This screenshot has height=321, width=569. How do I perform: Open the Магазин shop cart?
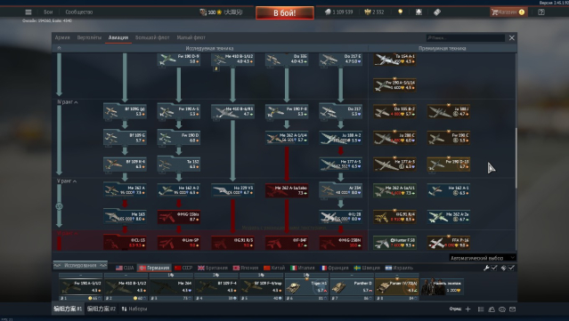coord(508,12)
